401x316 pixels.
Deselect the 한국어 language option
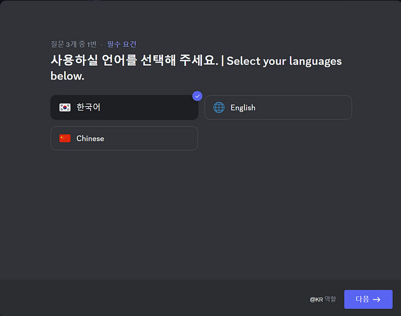[124, 108]
